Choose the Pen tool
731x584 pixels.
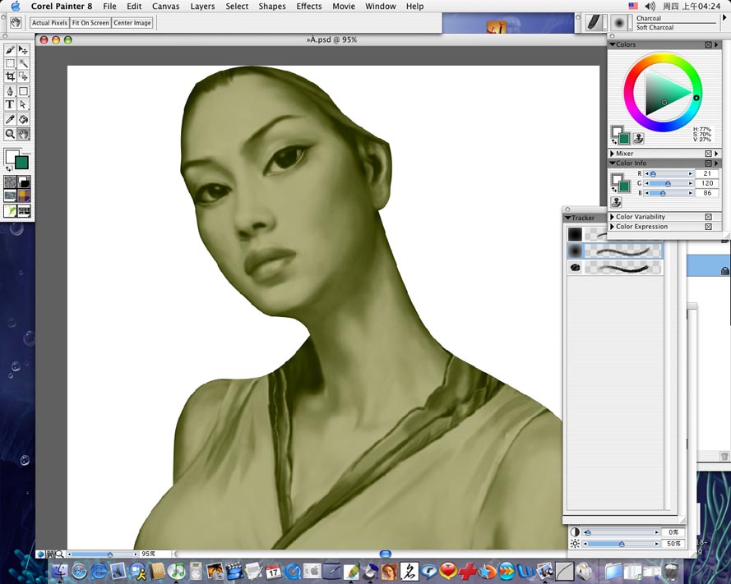click(10, 91)
